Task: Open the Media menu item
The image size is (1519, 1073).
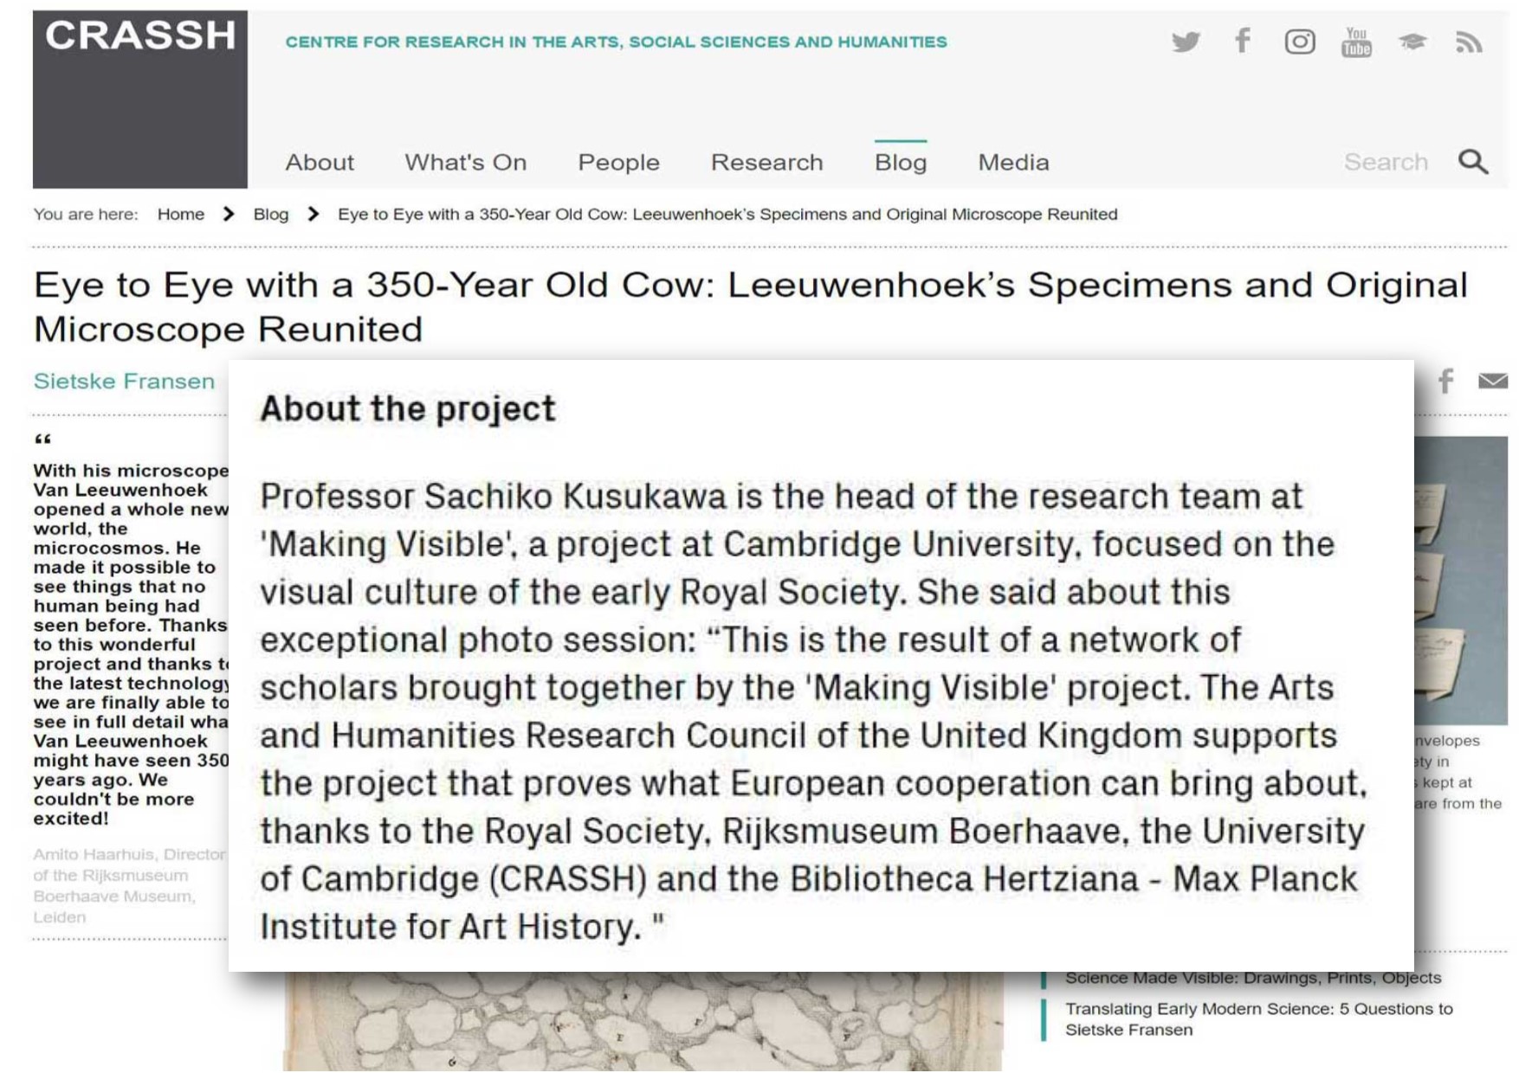Action: (1013, 162)
